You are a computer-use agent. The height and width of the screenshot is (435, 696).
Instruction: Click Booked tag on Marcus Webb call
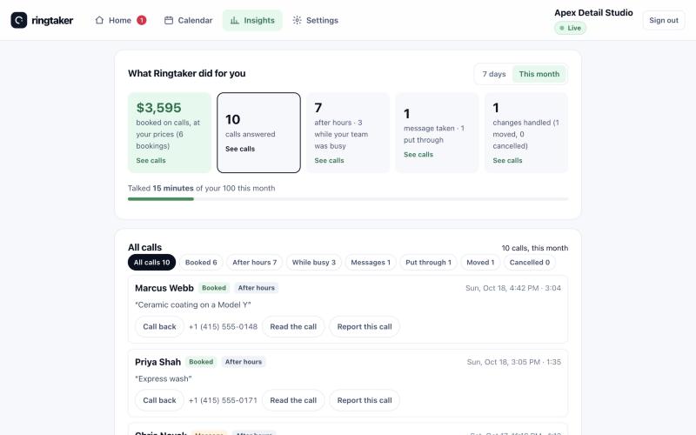[x=214, y=288]
